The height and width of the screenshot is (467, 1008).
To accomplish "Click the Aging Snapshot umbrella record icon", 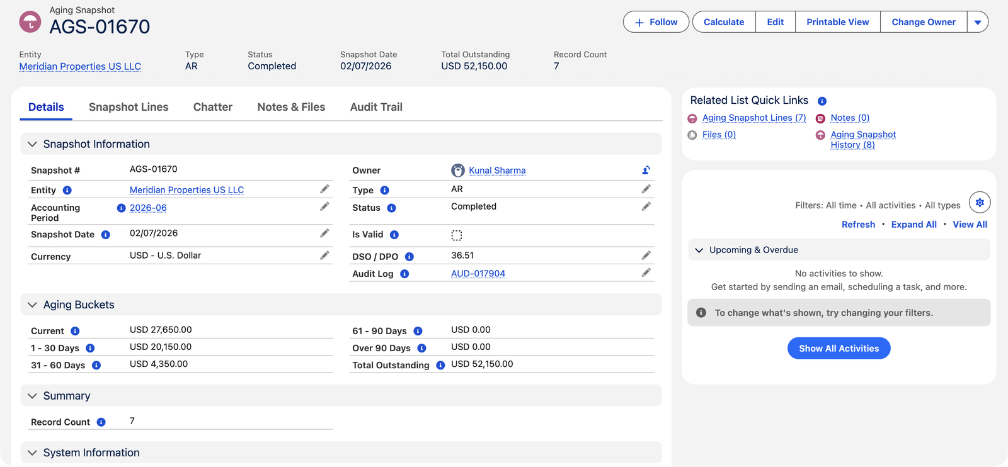I will click(30, 22).
